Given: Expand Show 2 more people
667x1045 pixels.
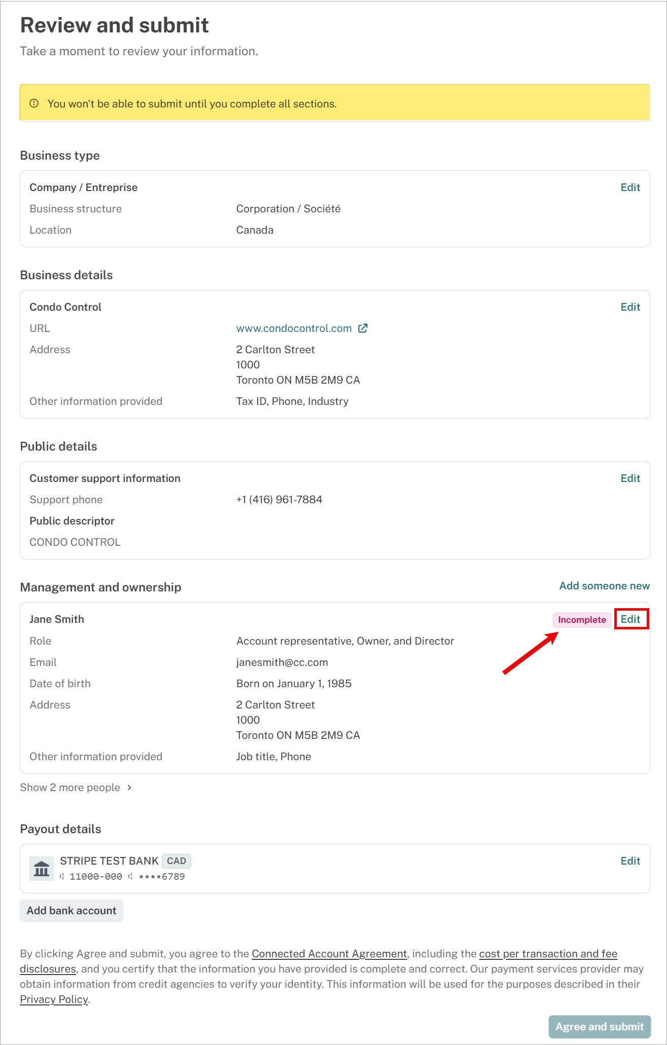Looking at the screenshot, I should click(x=76, y=788).
